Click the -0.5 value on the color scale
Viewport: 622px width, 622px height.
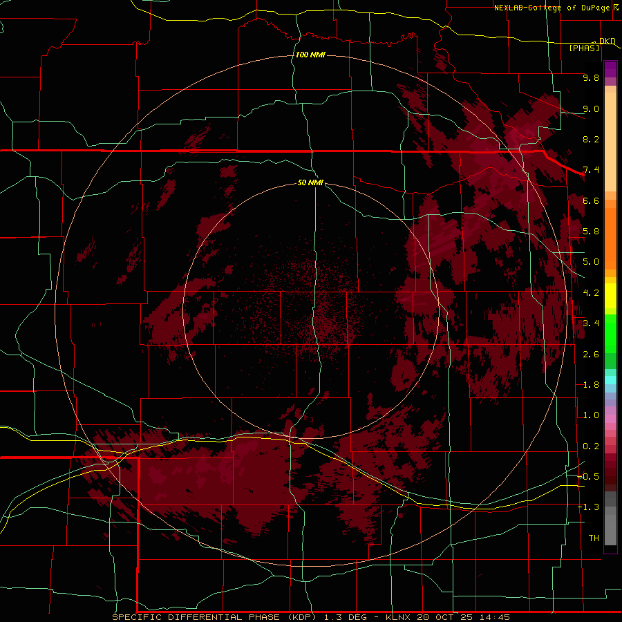click(x=589, y=477)
